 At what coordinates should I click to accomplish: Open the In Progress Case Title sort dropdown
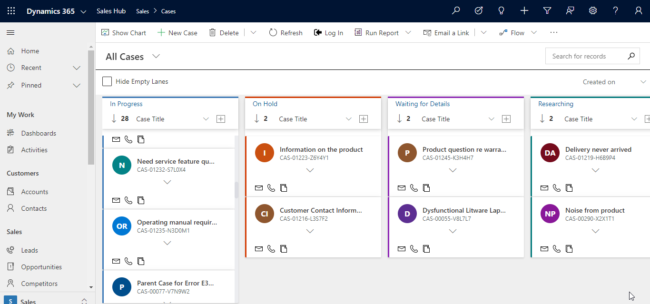click(206, 119)
